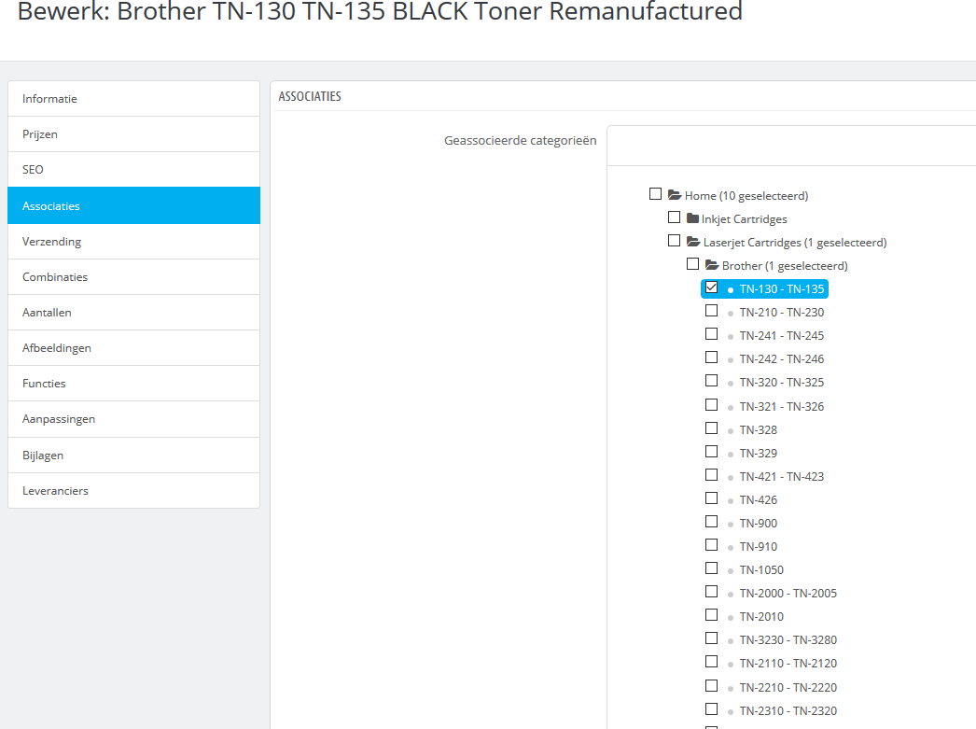Click the 'Inkjet Cartridges' tree label
This screenshot has width=976, height=729.
point(744,219)
